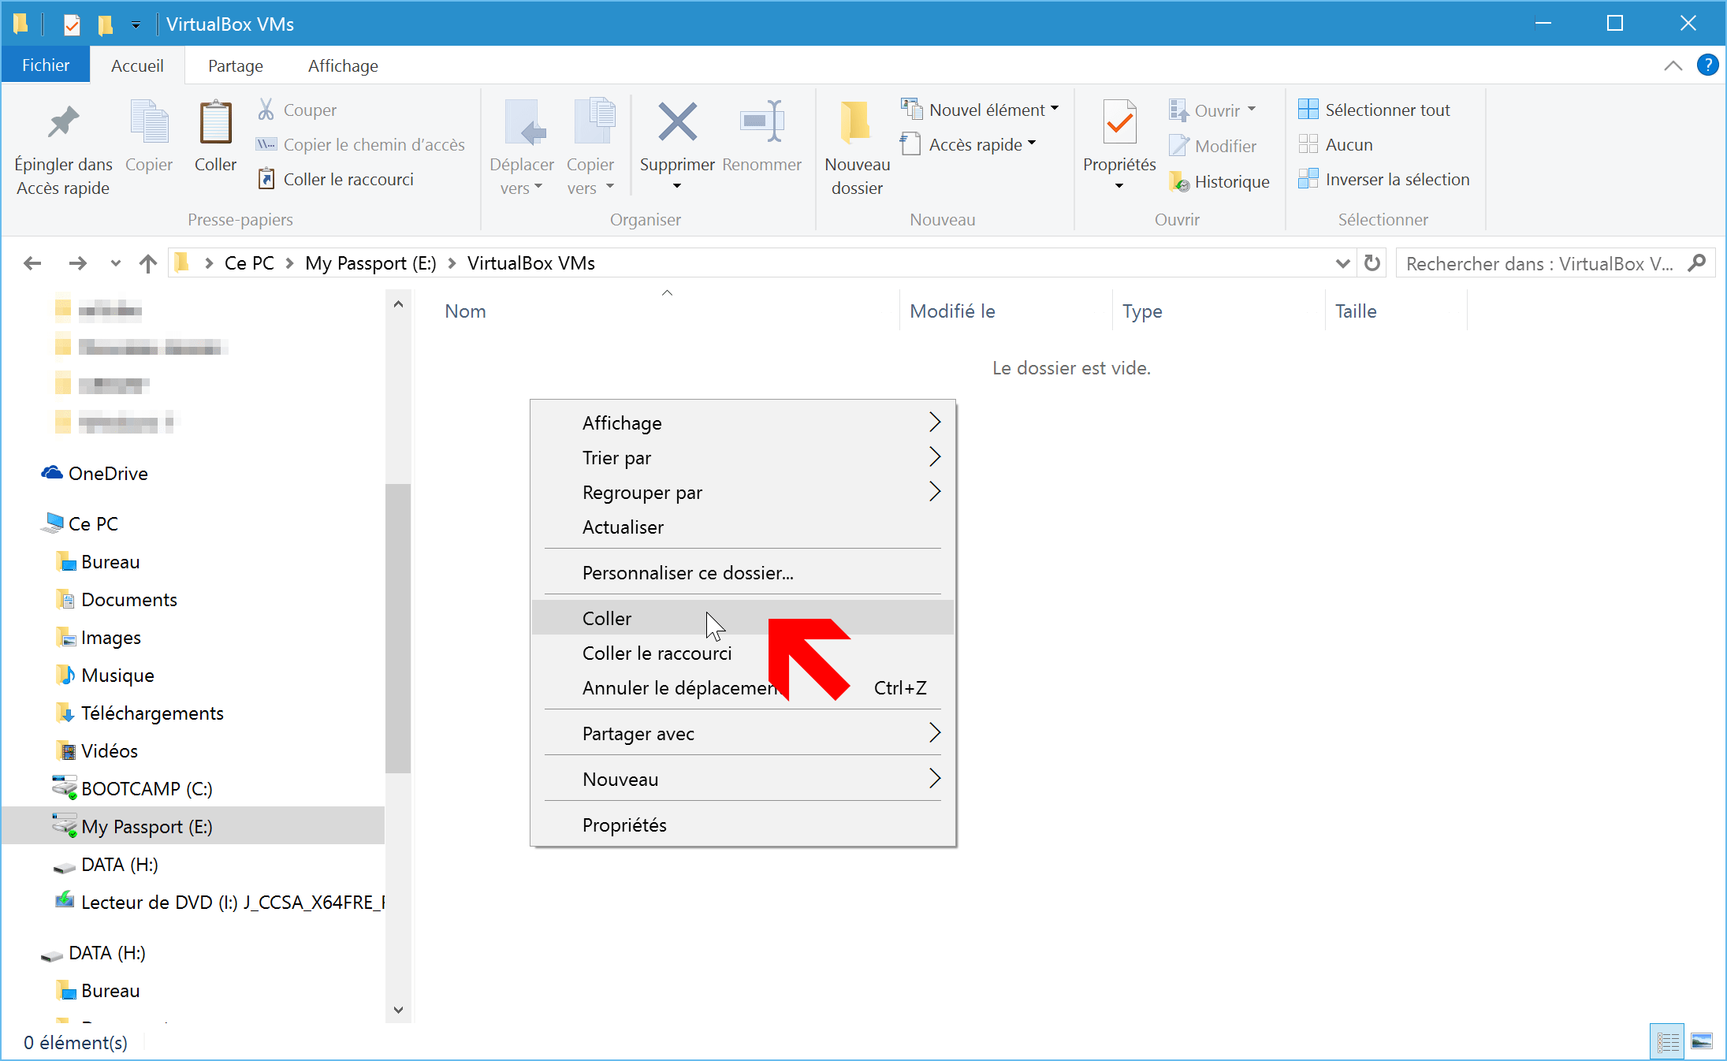Click the help question mark icon
Viewport: 1727px width, 1061px height.
click(x=1707, y=65)
